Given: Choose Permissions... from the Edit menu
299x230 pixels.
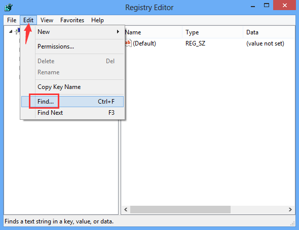Looking at the screenshot, I should coord(72,47).
